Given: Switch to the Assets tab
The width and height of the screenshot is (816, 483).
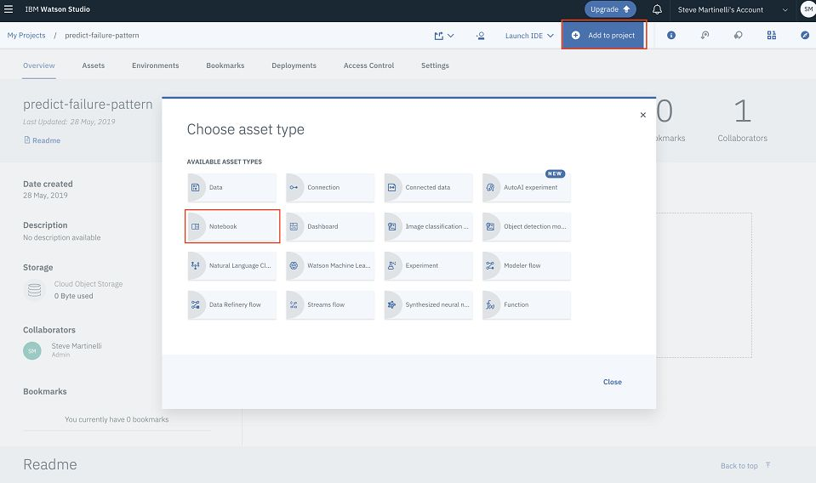Looking at the screenshot, I should click(93, 65).
